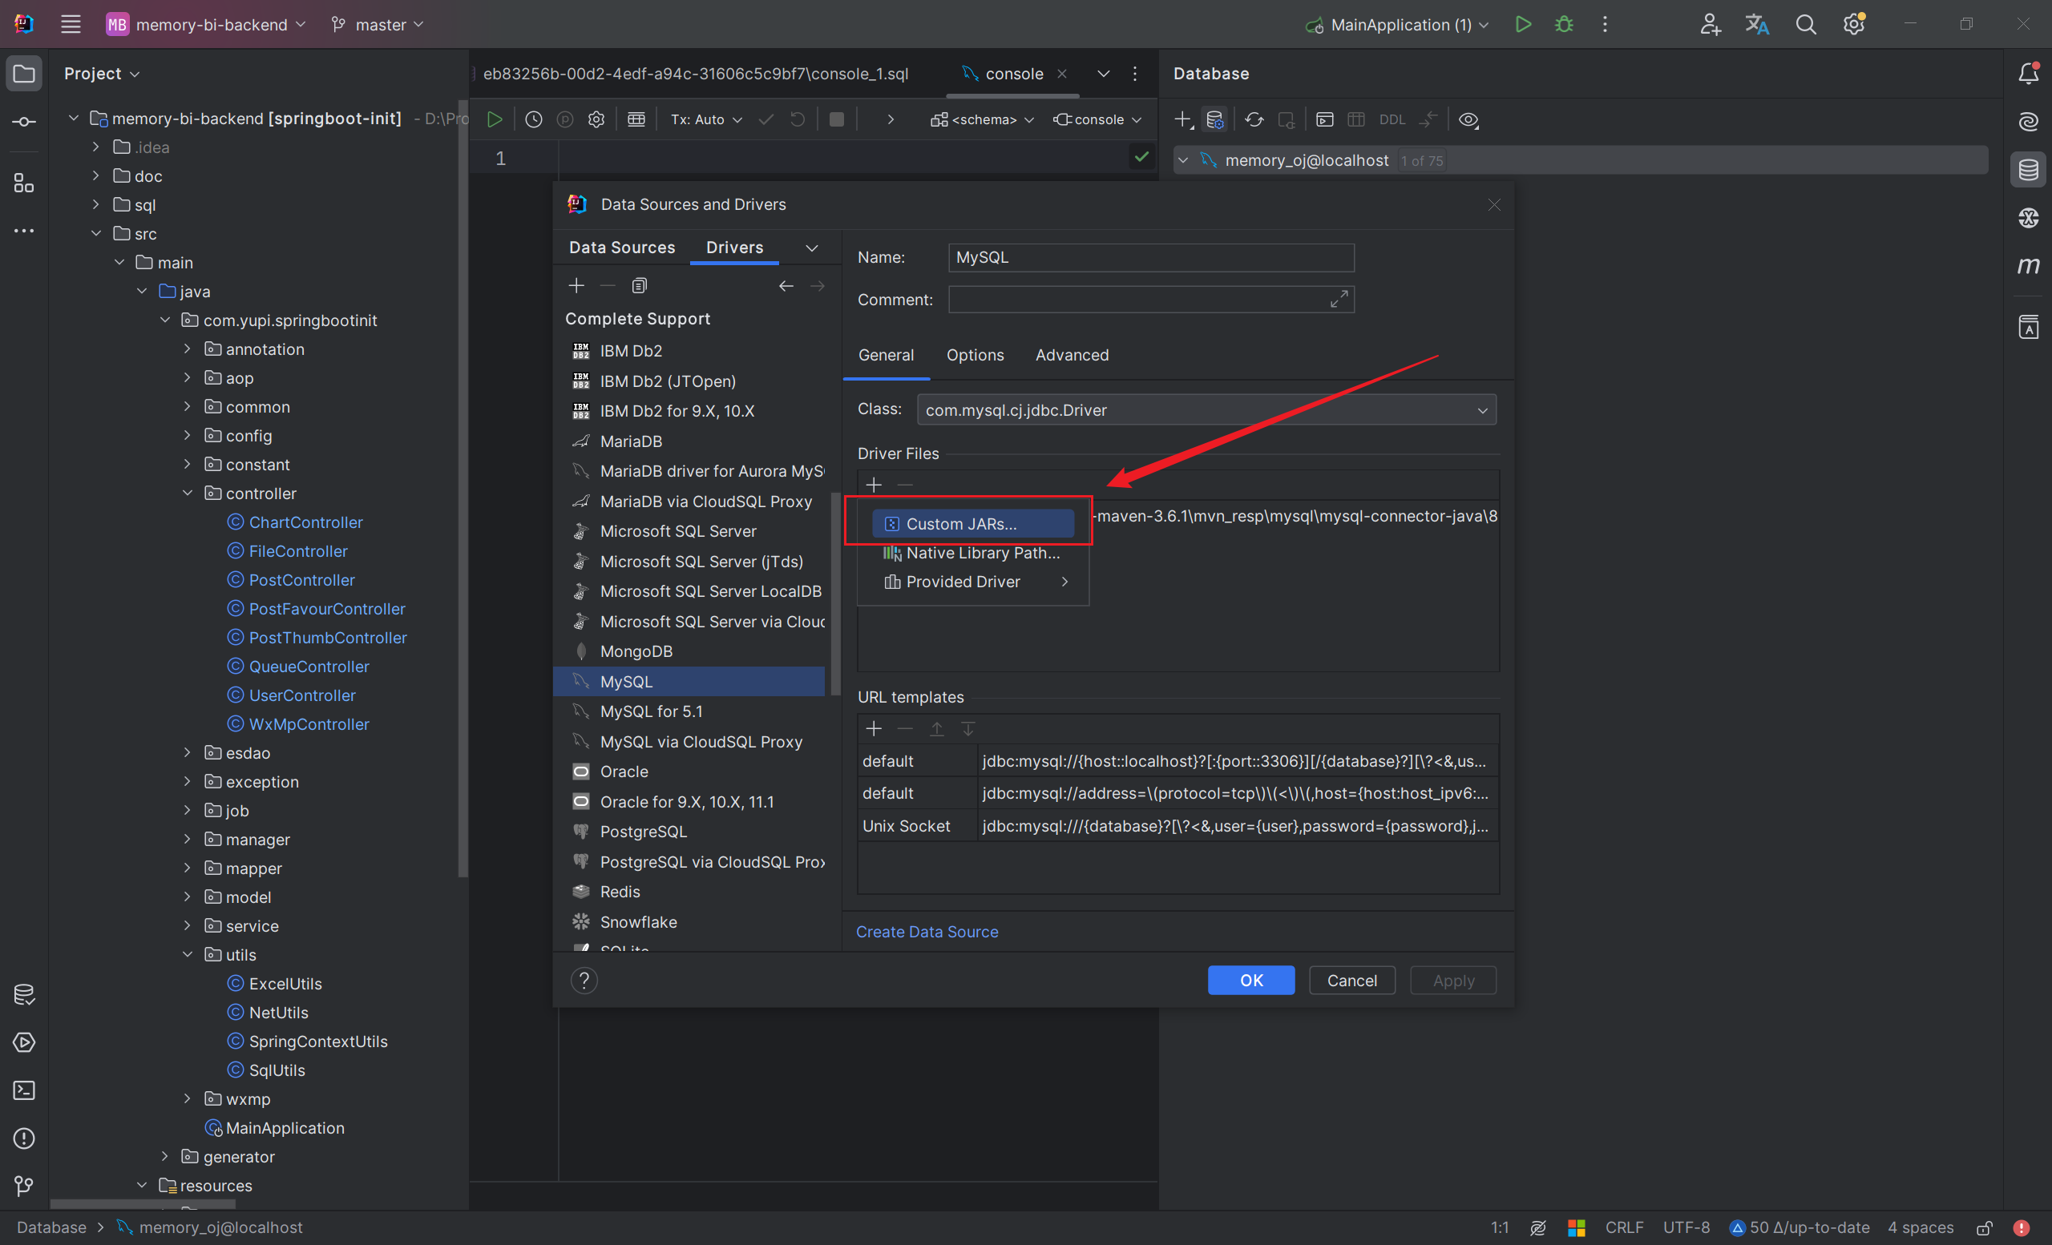Click the Name input field for MySQL

point(1150,256)
